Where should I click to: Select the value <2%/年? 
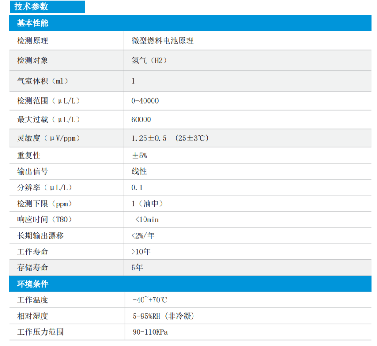[143, 235]
